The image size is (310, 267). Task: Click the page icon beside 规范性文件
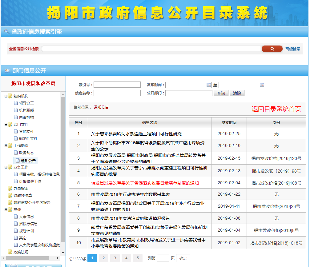(16, 138)
